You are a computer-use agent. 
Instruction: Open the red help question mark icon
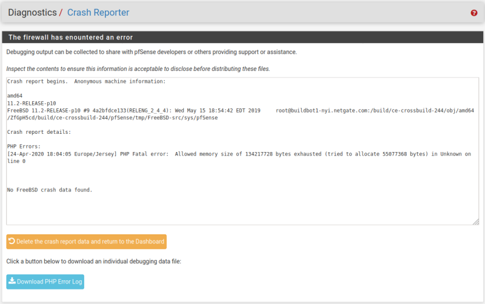pos(474,13)
